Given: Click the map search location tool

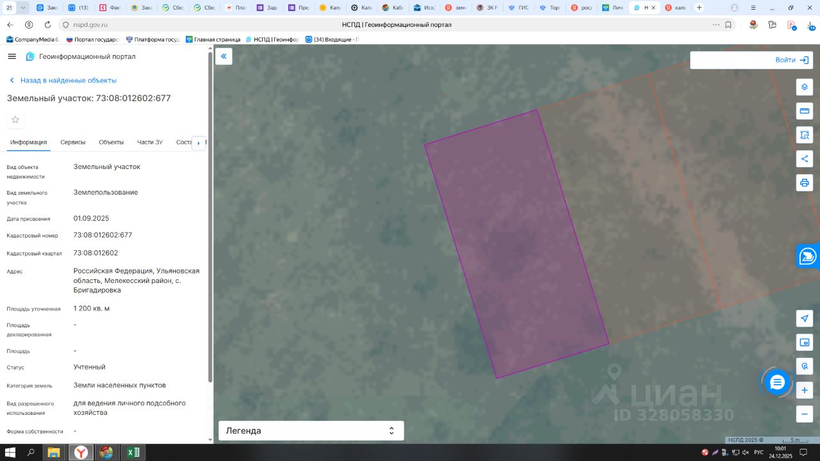Looking at the screenshot, I should (x=805, y=366).
